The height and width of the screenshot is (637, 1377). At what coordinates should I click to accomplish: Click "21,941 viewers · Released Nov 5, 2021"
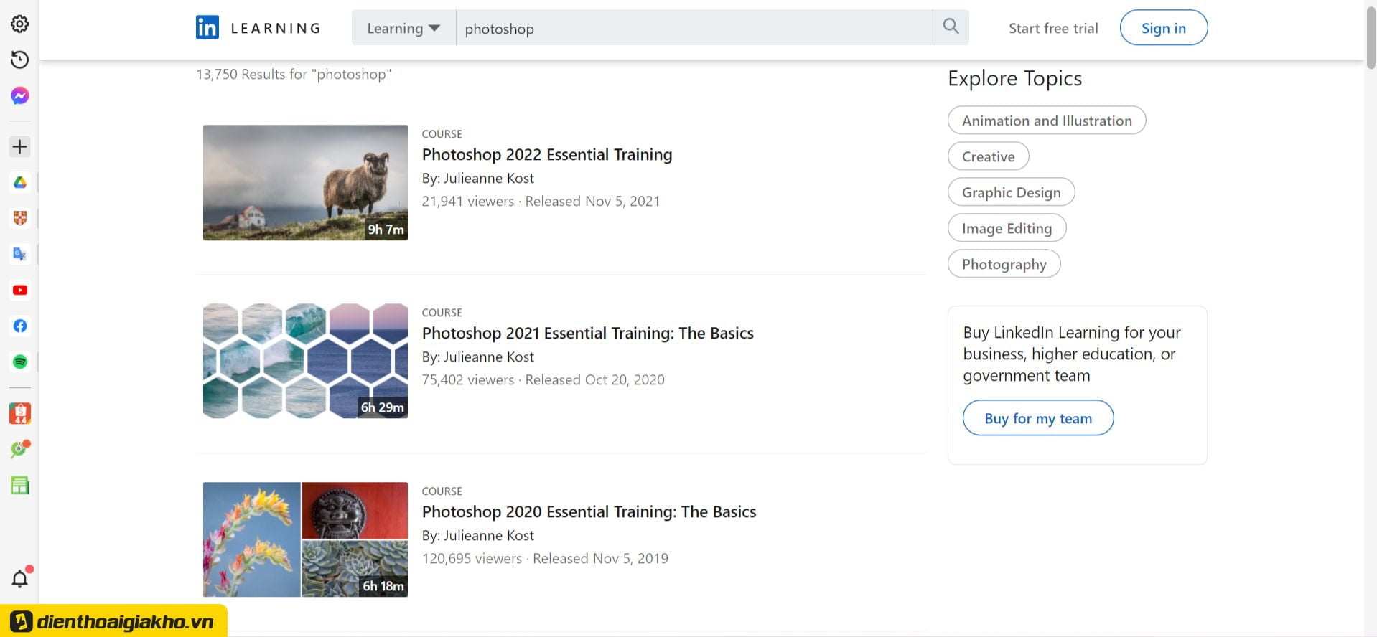(x=541, y=201)
